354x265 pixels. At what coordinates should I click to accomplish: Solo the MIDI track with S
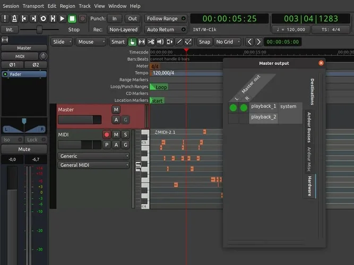click(125, 135)
